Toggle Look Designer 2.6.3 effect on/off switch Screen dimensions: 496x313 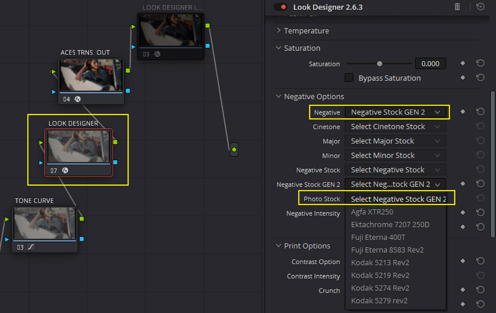(x=280, y=7)
